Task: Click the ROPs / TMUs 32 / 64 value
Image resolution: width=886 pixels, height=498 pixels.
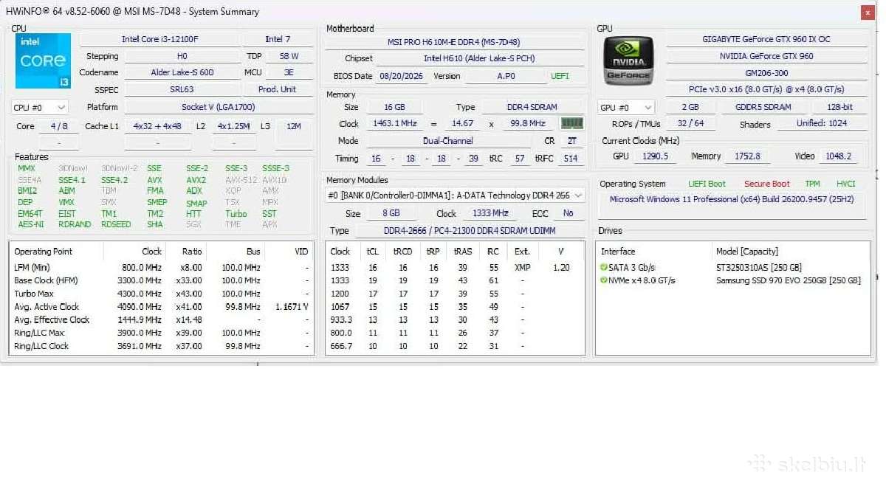Action: (691, 124)
